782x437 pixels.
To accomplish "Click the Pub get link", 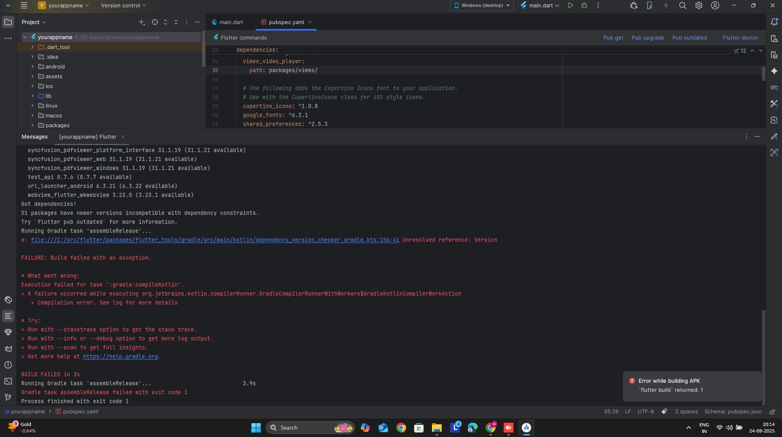I will [613, 38].
